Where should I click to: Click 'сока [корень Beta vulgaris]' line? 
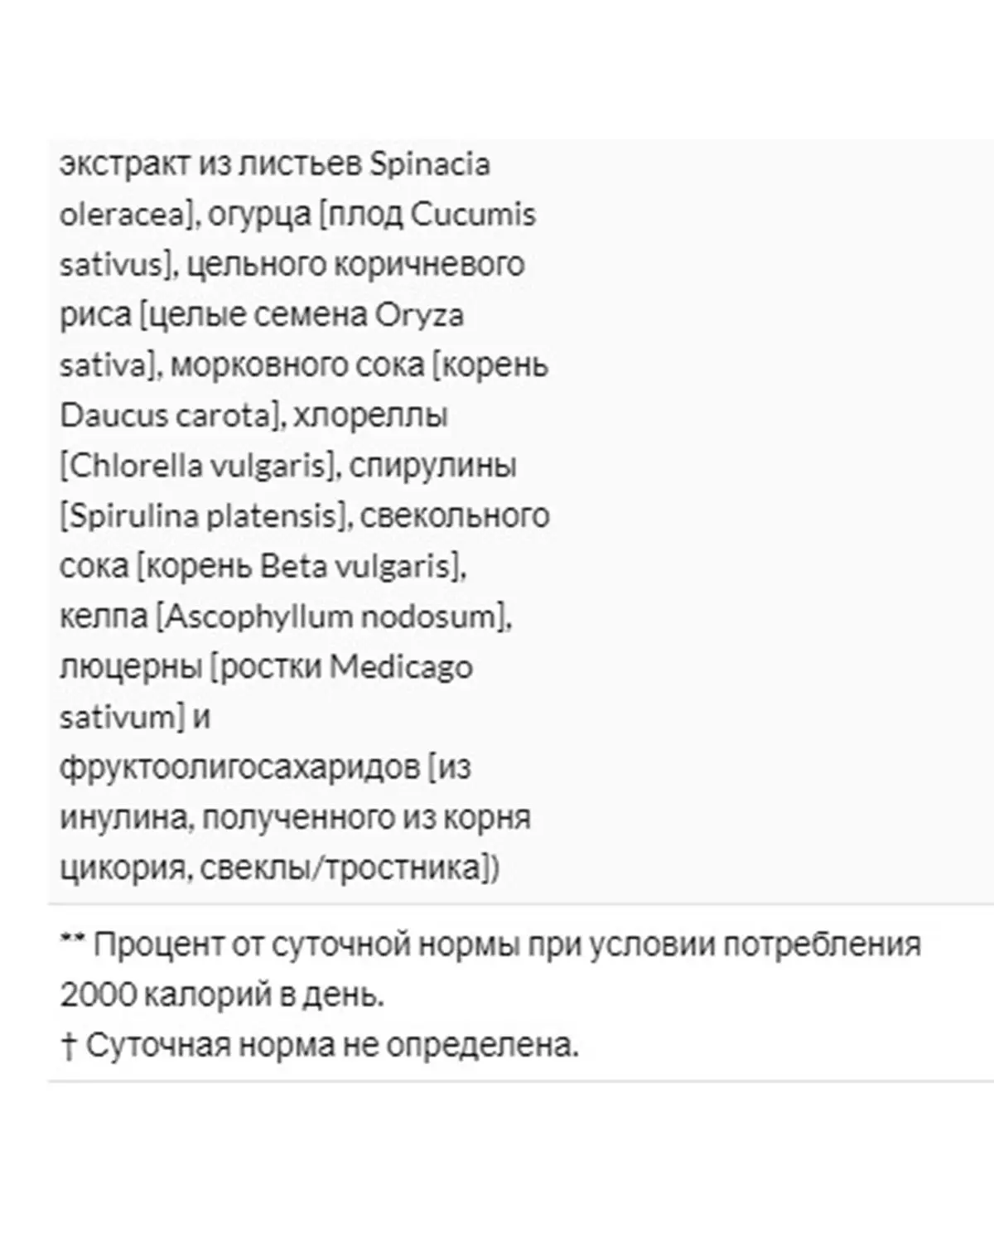coord(263,567)
